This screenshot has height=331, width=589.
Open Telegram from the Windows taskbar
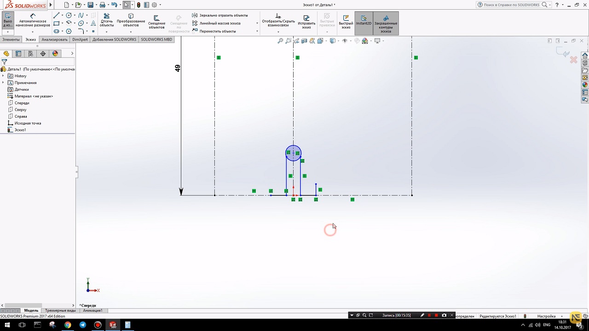click(x=83, y=325)
